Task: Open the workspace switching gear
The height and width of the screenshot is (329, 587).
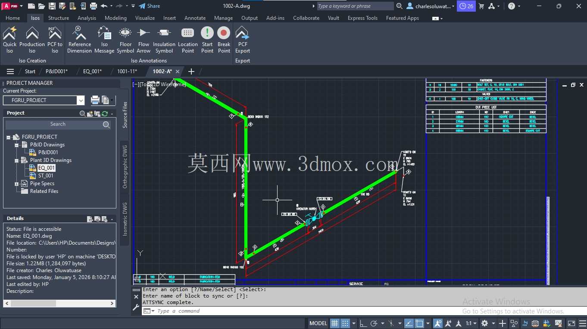Action: [484, 323]
